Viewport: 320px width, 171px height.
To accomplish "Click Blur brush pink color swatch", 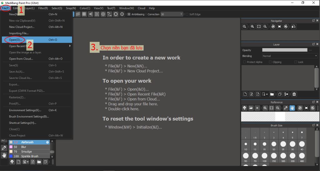I will [x=11, y=147].
